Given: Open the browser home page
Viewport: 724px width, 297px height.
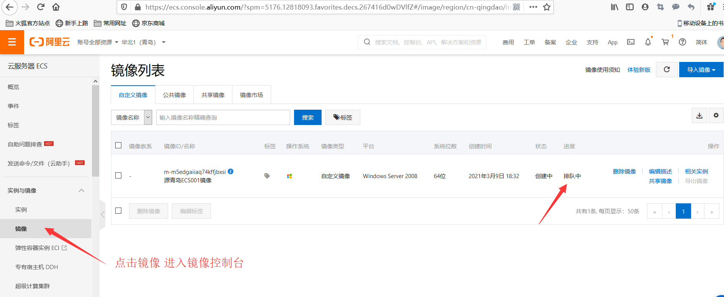Looking at the screenshot, I should coord(56,7).
